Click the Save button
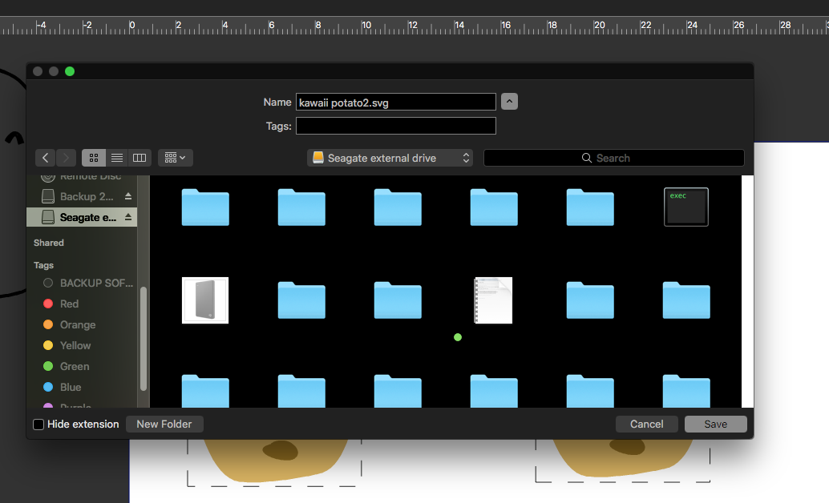The image size is (829, 503). [715, 425]
